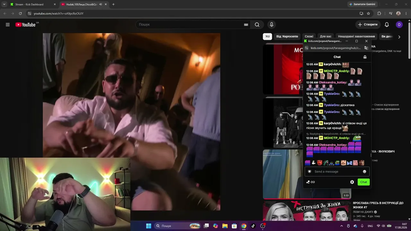Image resolution: width=411 pixels, height=231 pixels.
Task: Bookmark this page with the star icon
Action: point(368,13)
